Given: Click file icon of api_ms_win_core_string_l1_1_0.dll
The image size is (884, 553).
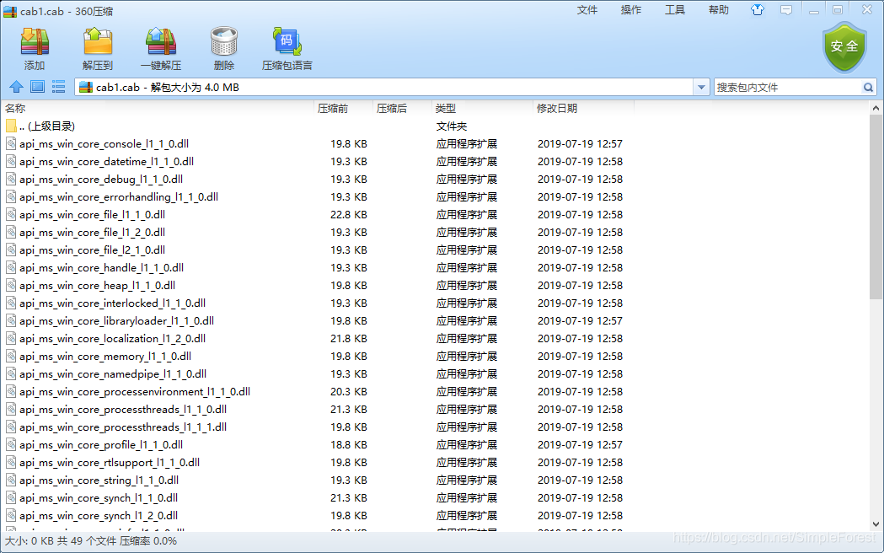Looking at the screenshot, I should pyautogui.click(x=11, y=481).
